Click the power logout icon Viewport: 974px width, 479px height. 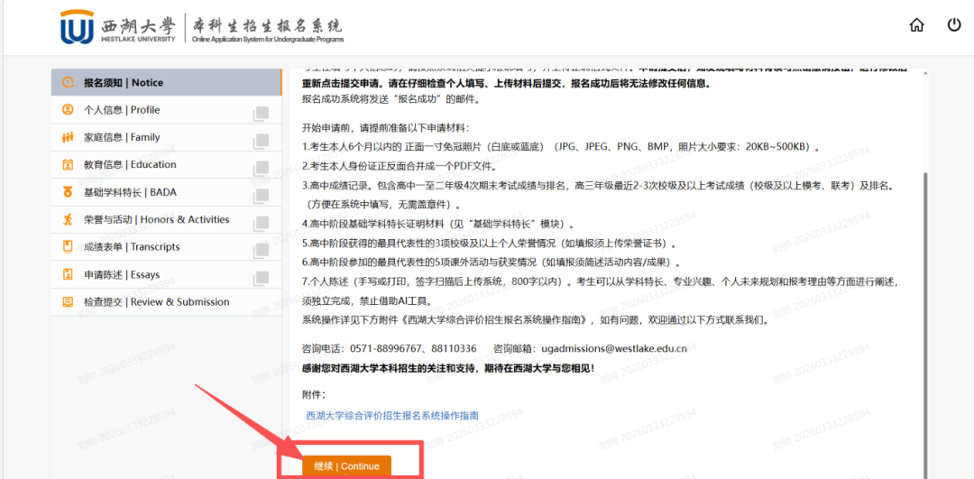coord(954,25)
